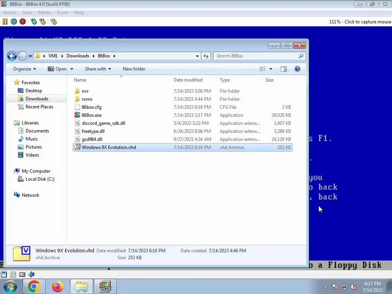Open the Media menu in 86Box
The image size is (392, 294).
click(44, 13)
